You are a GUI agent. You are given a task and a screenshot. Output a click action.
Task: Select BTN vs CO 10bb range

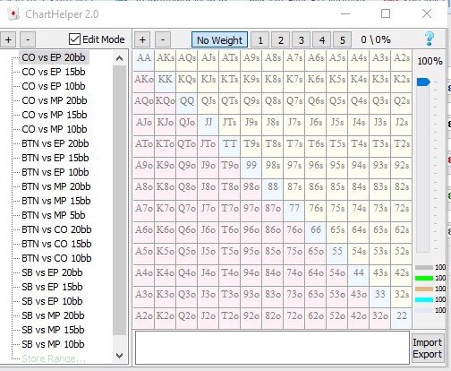coord(56,258)
